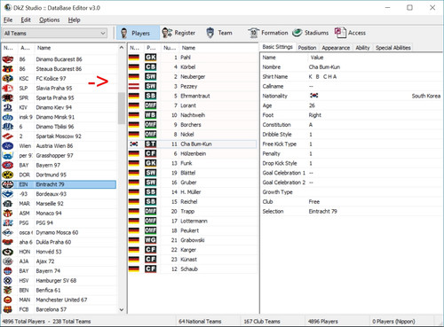Click the Value column header in properties
The image size is (444, 327).
(317, 58)
